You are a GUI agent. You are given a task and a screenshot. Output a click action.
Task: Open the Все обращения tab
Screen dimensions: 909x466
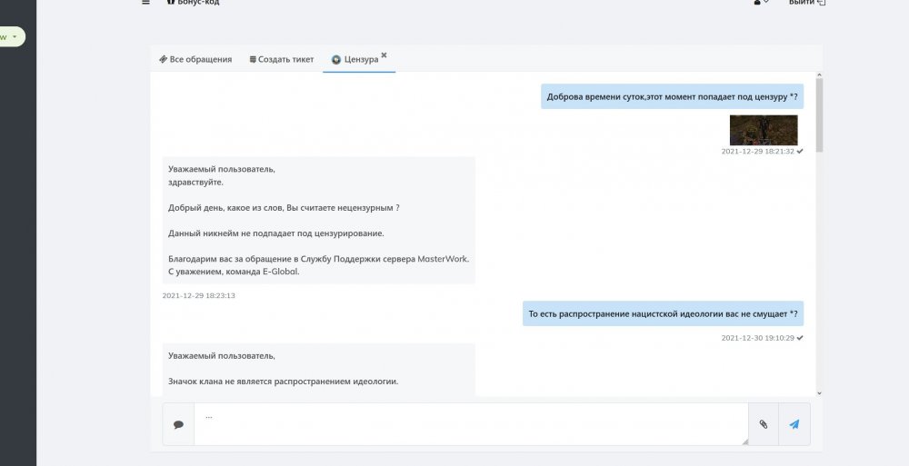tap(195, 59)
